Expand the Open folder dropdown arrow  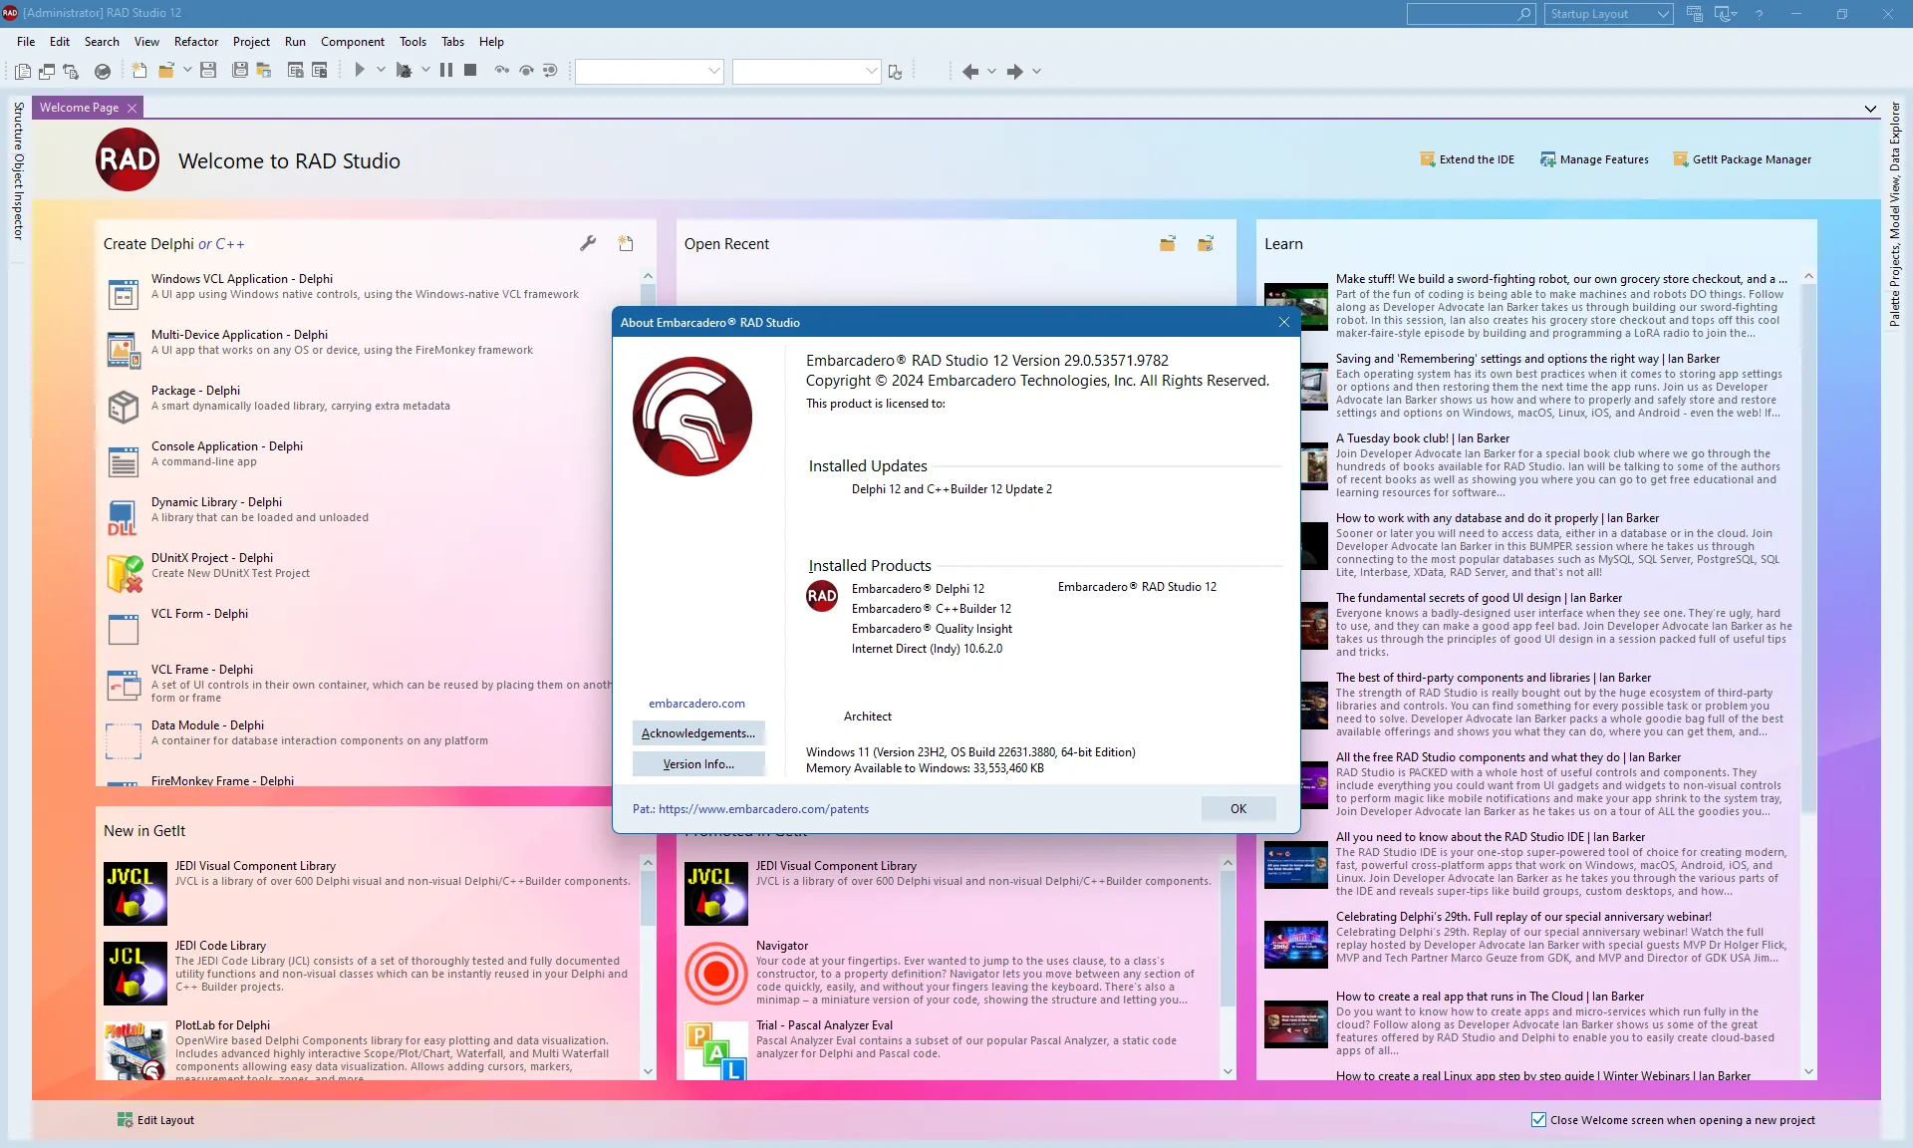[x=187, y=71]
